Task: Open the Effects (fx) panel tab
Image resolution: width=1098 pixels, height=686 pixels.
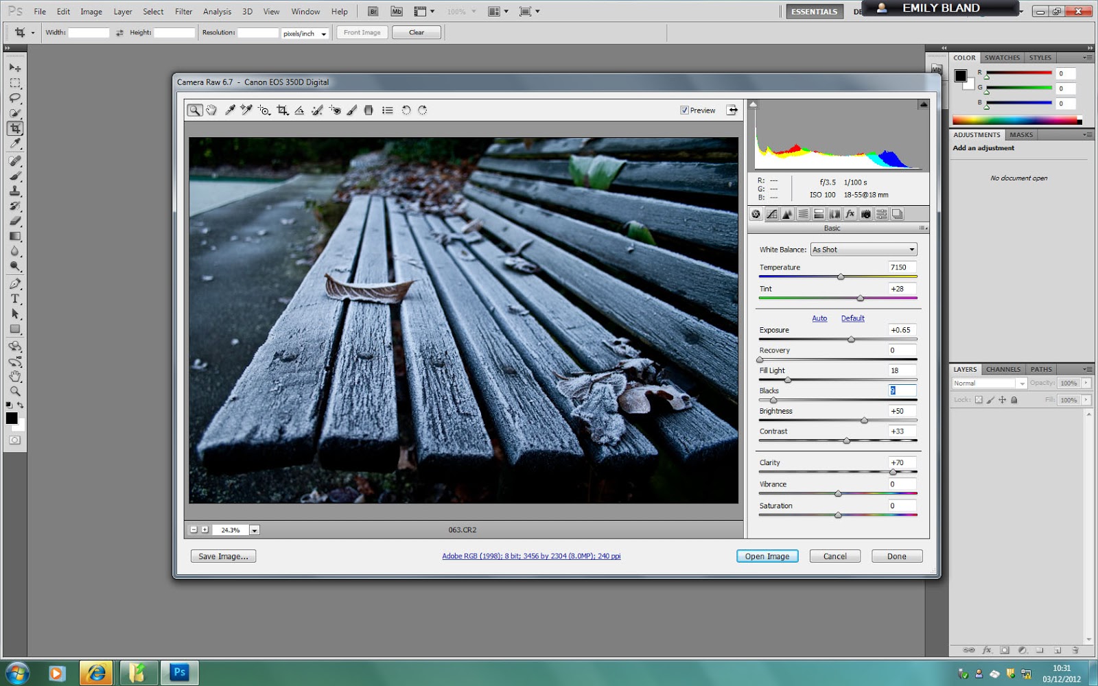Action: [x=850, y=214]
